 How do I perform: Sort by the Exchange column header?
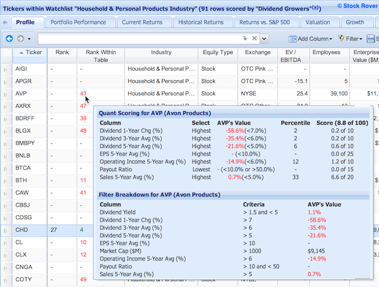[257, 56]
